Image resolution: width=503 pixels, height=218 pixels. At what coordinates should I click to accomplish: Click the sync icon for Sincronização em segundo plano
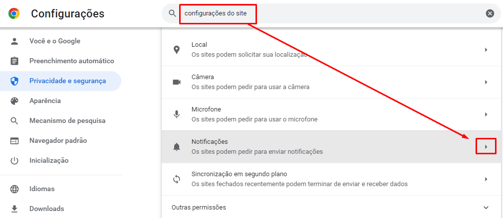coord(177,179)
